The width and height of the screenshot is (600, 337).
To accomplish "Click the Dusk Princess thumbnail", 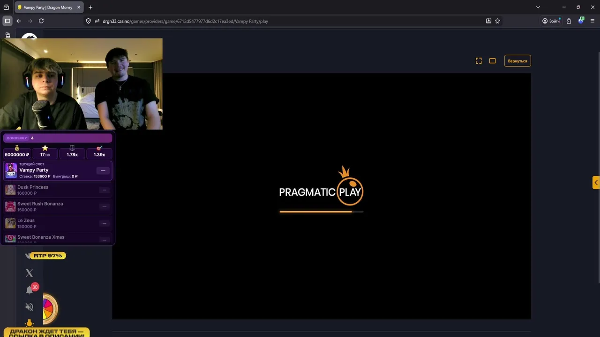I will pyautogui.click(x=10, y=190).
